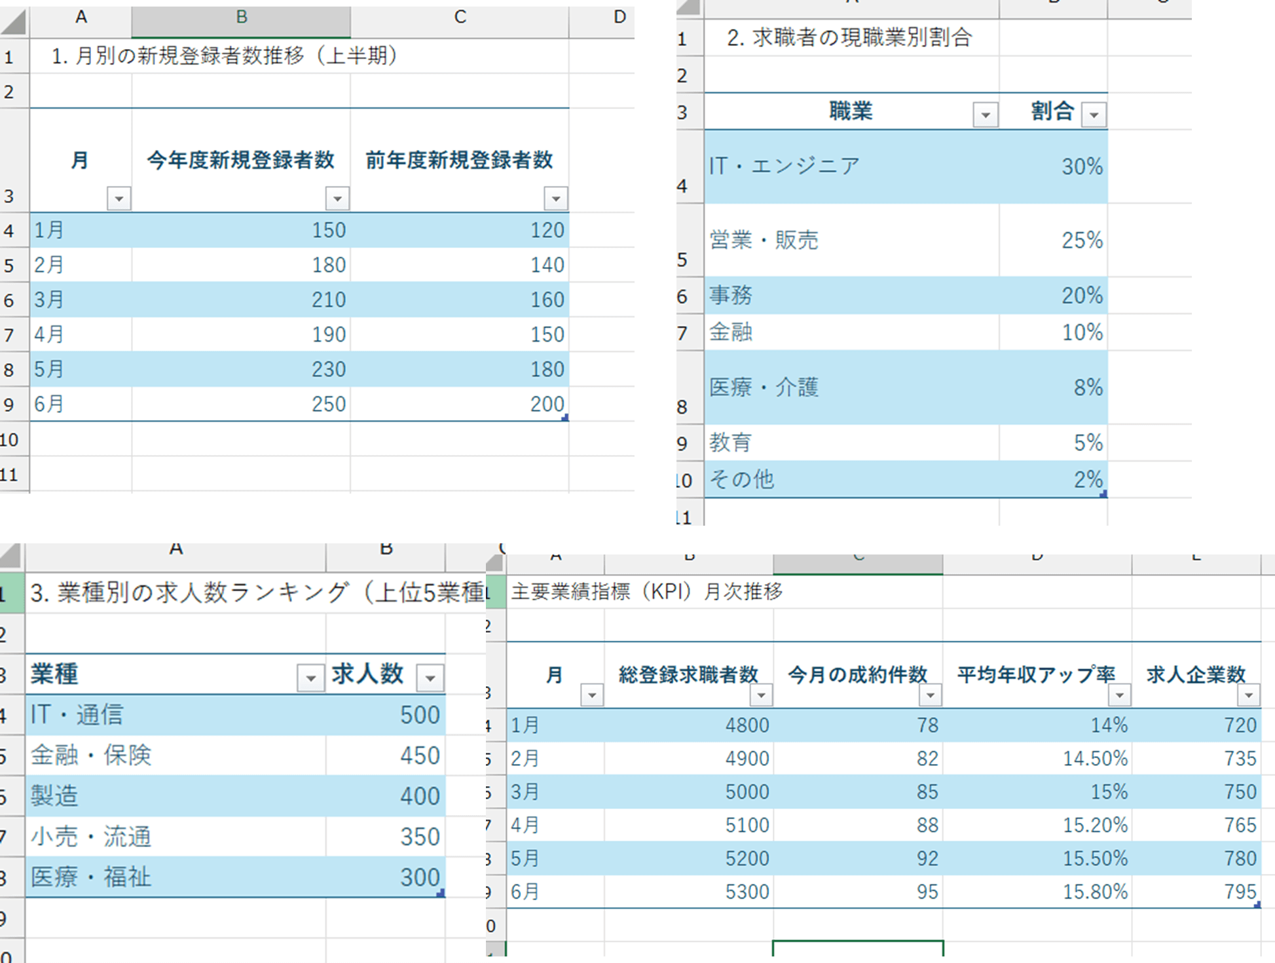Open the 職業 column filter dropdown
Screen dimensions: 1275x963
click(x=986, y=115)
